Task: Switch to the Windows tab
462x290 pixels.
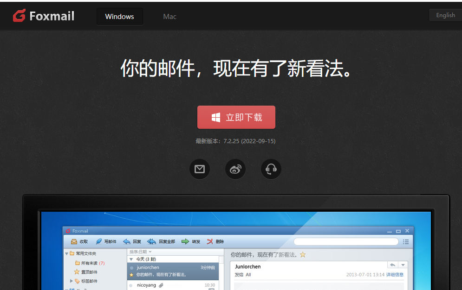Action: click(x=120, y=17)
